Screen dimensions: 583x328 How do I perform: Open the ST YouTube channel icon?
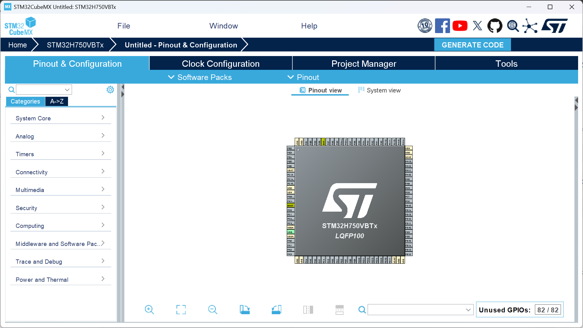click(460, 26)
